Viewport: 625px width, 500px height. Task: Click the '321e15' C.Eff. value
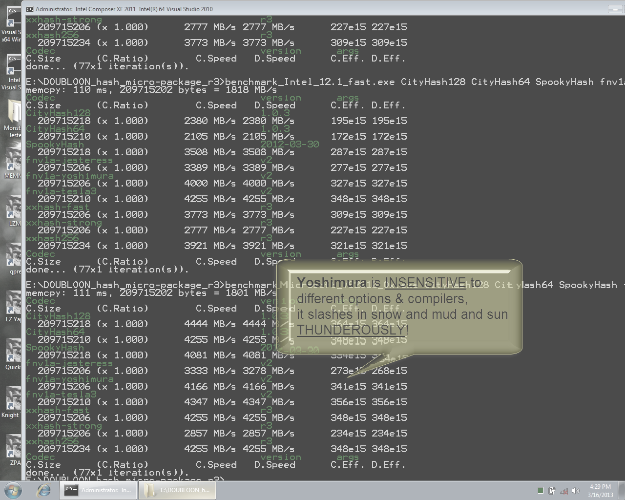tap(348, 246)
